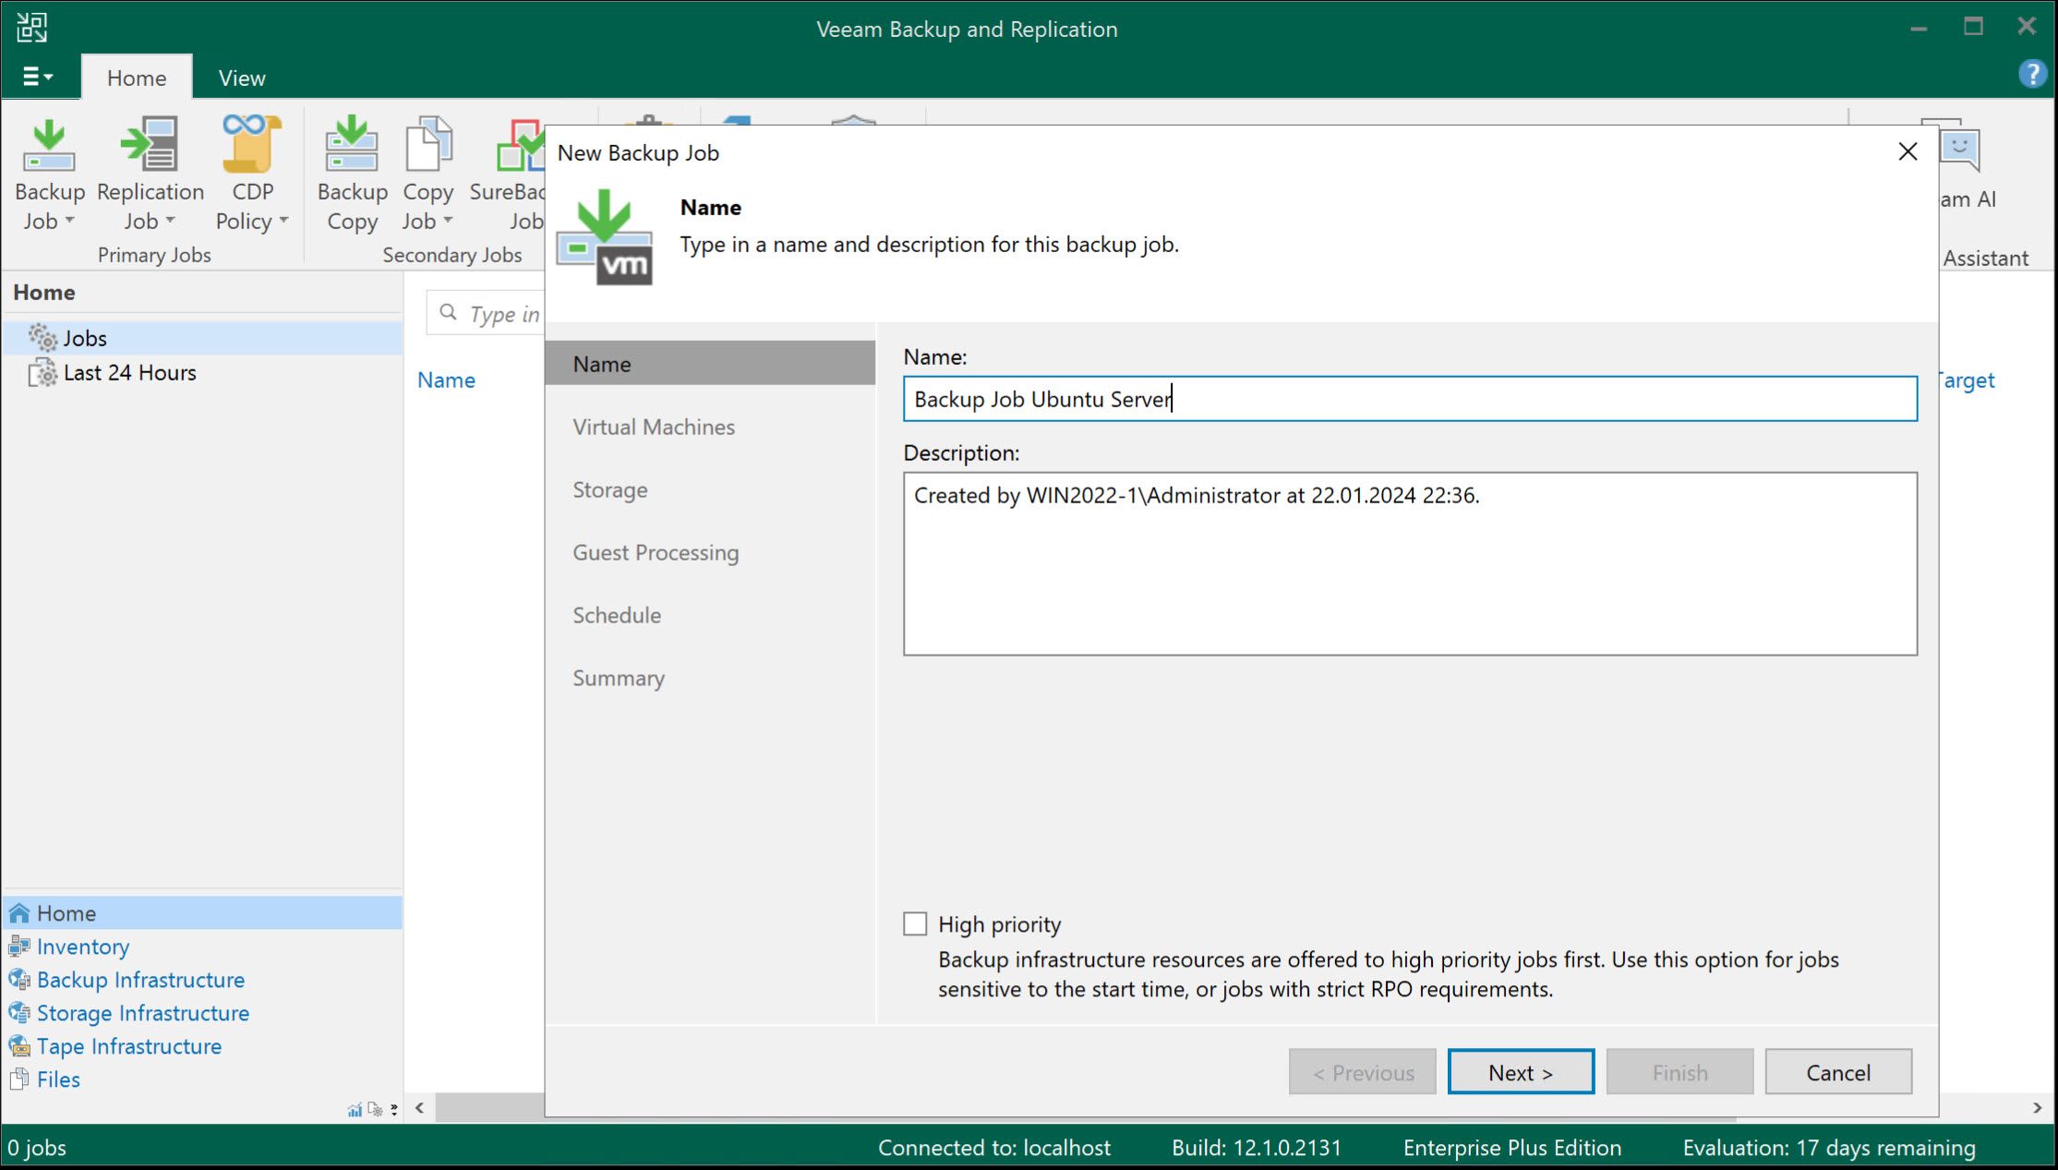This screenshot has height=1170, width=2058.
Task: Click the Help question mark icon
Action: (2031, 74)
